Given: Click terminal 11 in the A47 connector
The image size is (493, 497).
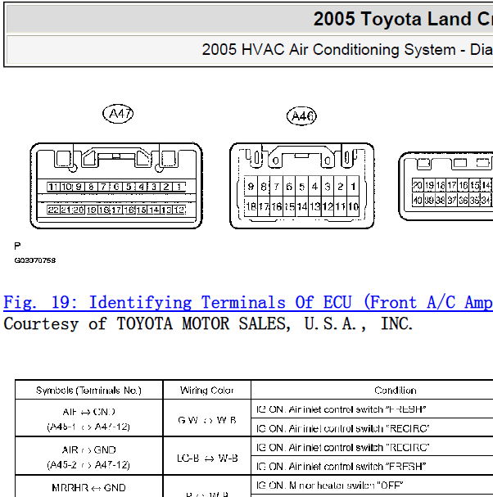Looking at the screenshot, I should 53,187.
